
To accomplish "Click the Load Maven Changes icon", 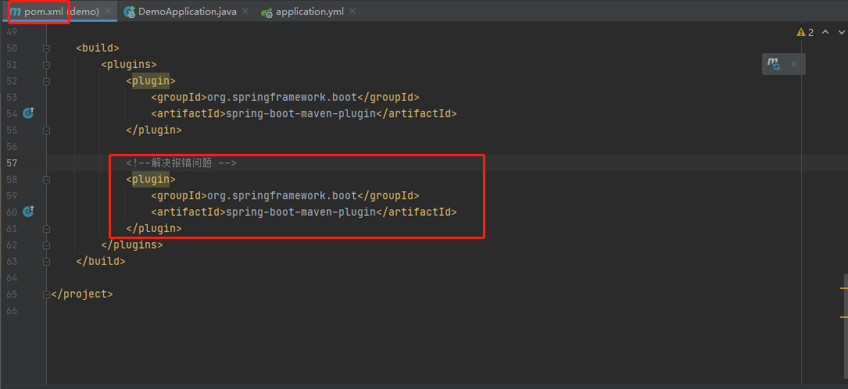I will (774, 64).
